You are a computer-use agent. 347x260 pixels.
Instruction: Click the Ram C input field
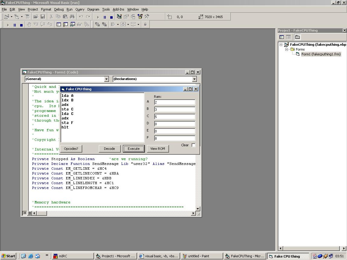coord(174,116)
